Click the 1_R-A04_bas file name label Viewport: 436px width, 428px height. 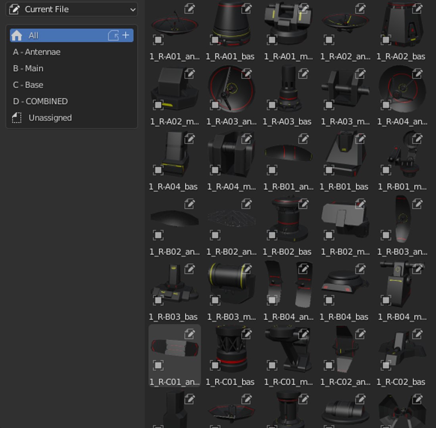[173, 187]
